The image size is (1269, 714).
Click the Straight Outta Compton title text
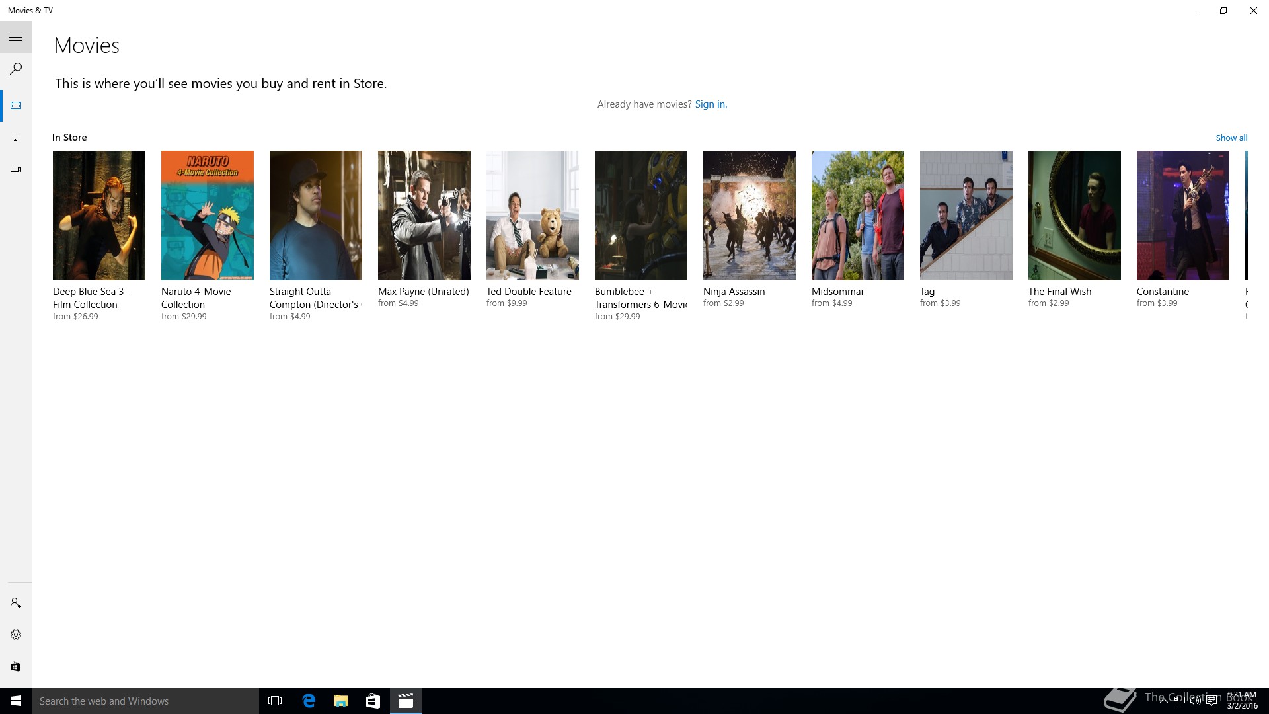tap(316, 298)
